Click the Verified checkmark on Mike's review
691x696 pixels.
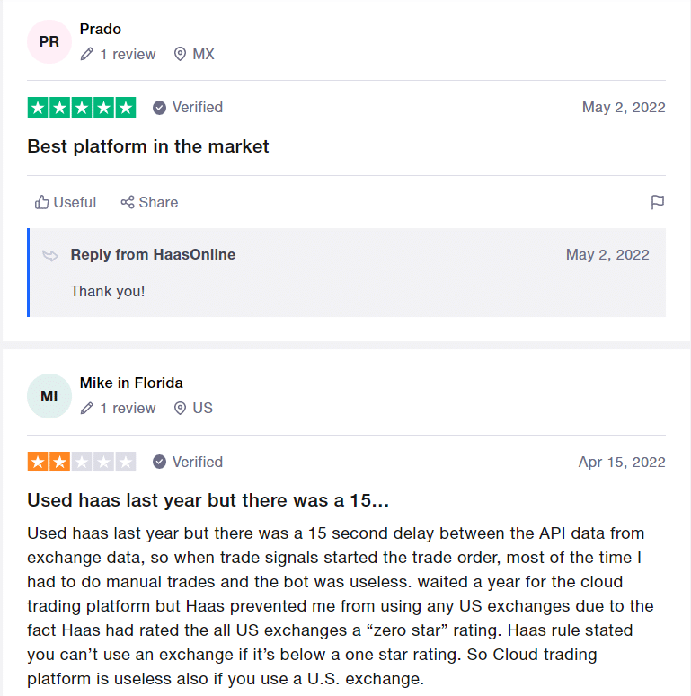[x=159, y=463]
